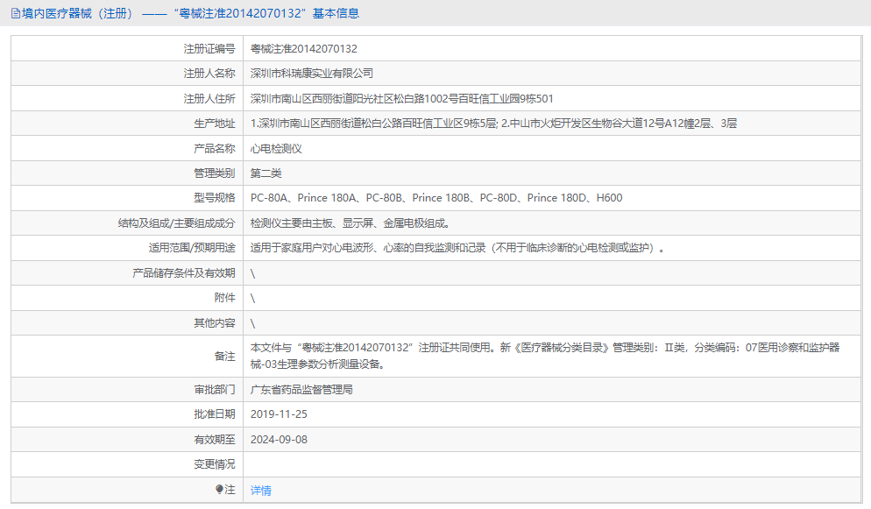Image resolution: width=871 pixels, height=509 pixels.
Task: Select the approval date 2019-11-25
Action: (x=279, y=414)
